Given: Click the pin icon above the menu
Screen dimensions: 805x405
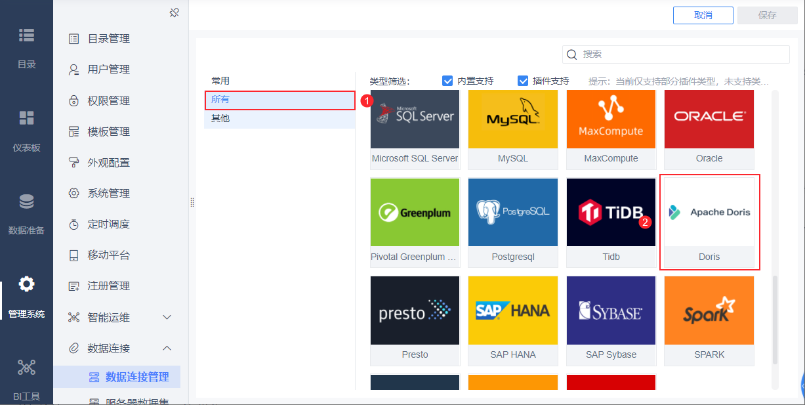Looking at the screenshot, I should coord(174,12).
